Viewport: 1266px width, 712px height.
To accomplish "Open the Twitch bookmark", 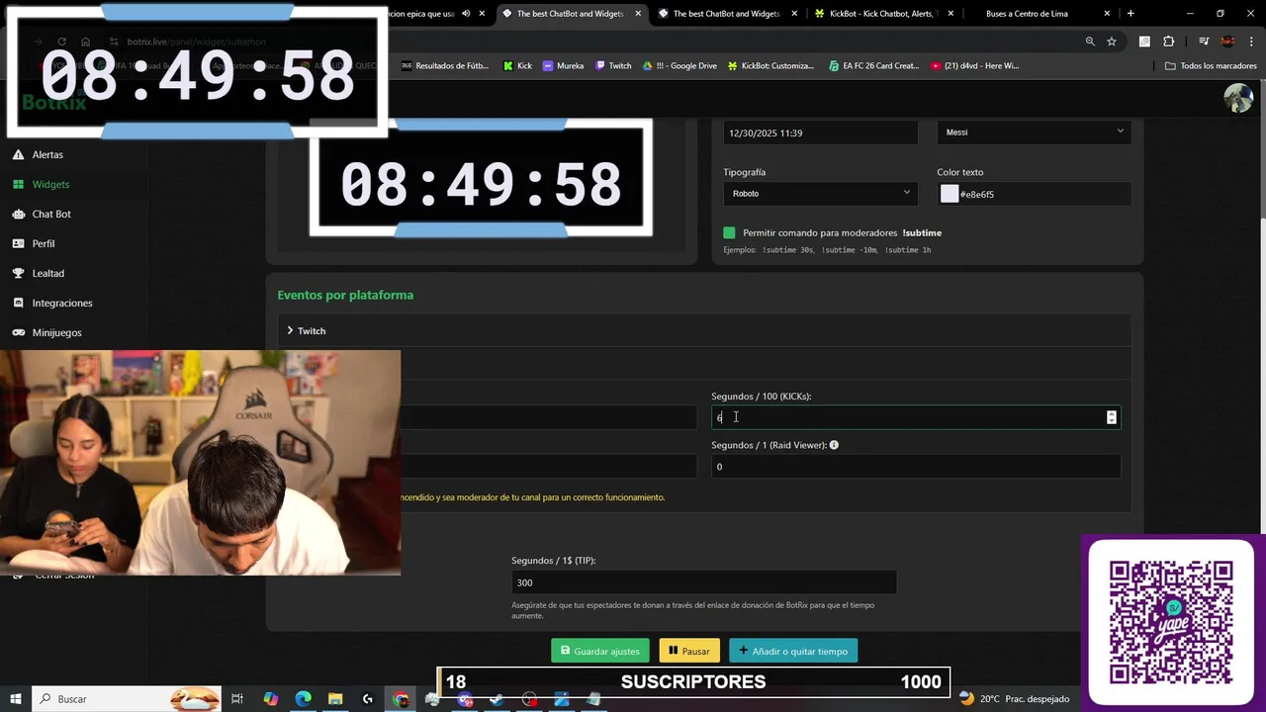I will pyautogui.click(x=612, y=65).
